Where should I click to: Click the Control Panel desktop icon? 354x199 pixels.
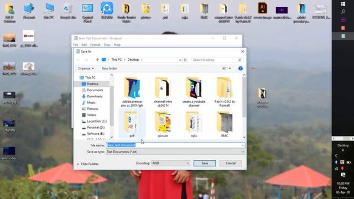click(x=87, y=12)
